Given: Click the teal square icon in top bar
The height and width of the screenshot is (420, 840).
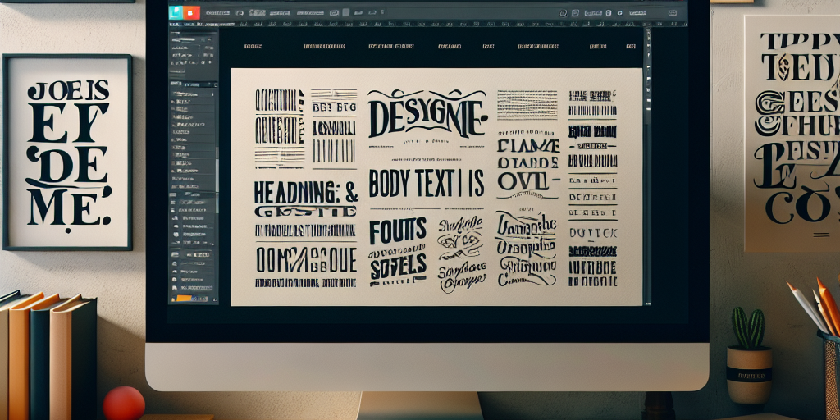Looking at the screenshot, I should (176, 12).
